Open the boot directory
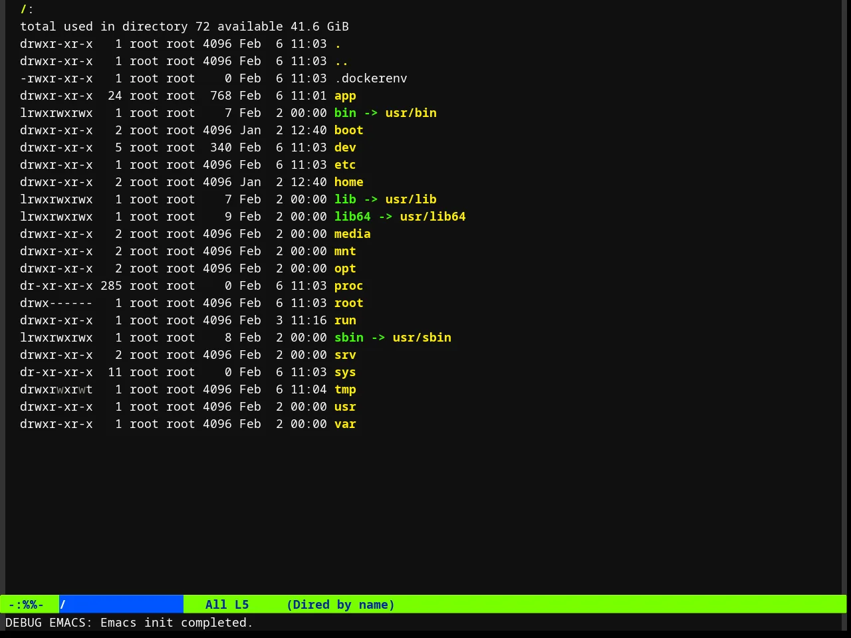Viewport: 851px width, 638px height. [x=348, y=130]
